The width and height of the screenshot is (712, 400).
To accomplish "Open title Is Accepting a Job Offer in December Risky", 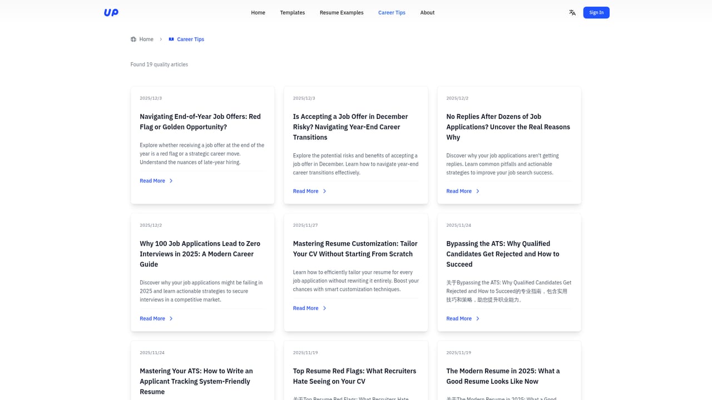I will (350, 127).
